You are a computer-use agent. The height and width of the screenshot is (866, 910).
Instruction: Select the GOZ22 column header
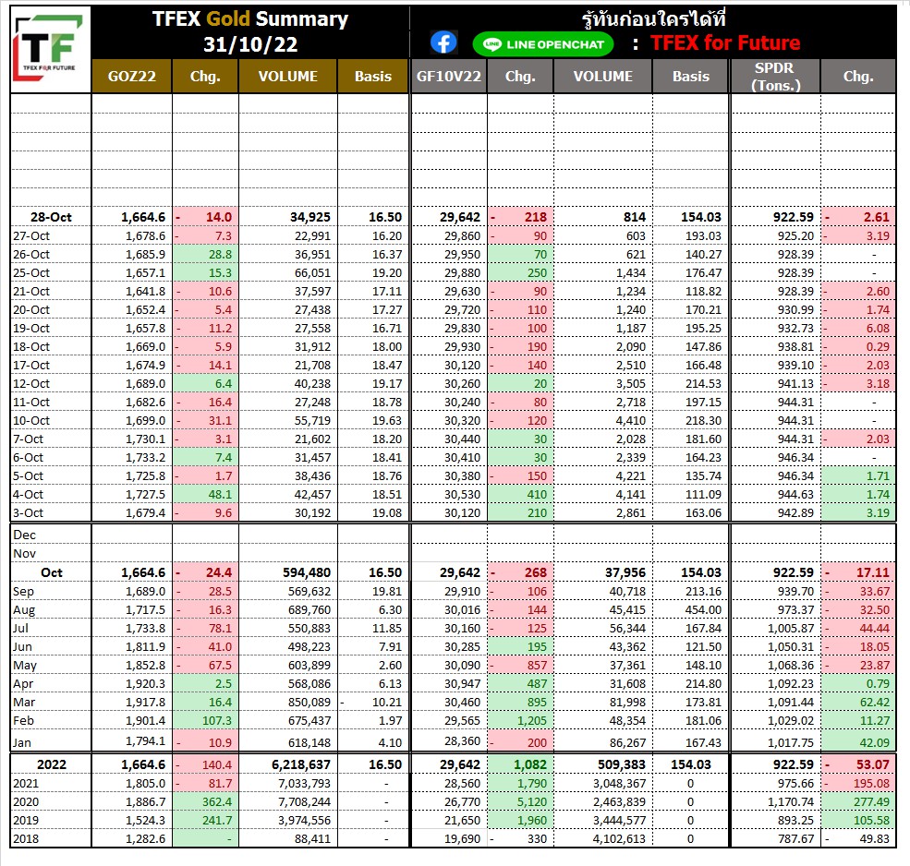pyautogui.click(x=132, y=77)
